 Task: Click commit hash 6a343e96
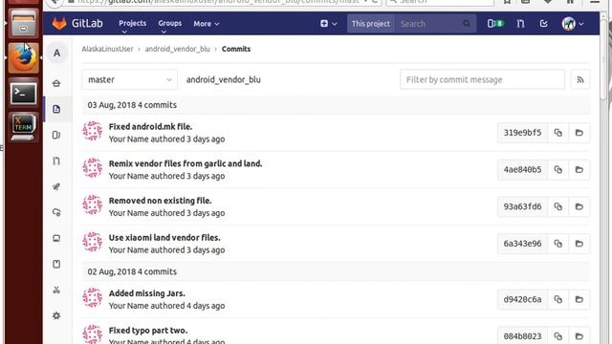coord(522,244)
